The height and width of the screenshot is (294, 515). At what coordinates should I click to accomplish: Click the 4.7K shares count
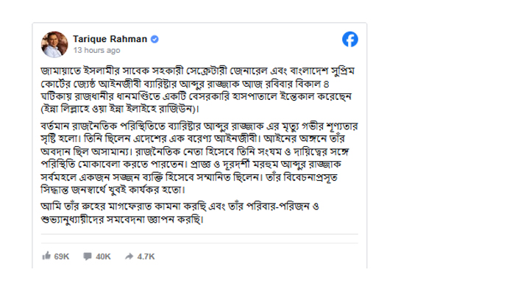[x=146, y=256]
